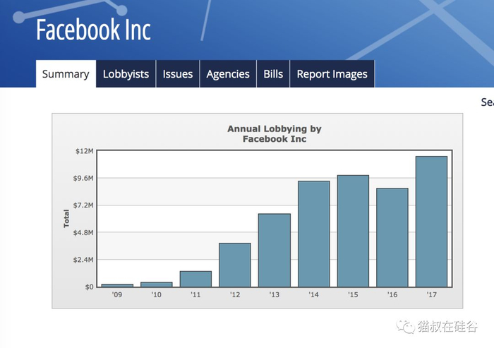Click the '13 lobbying bar

point(275,251)
